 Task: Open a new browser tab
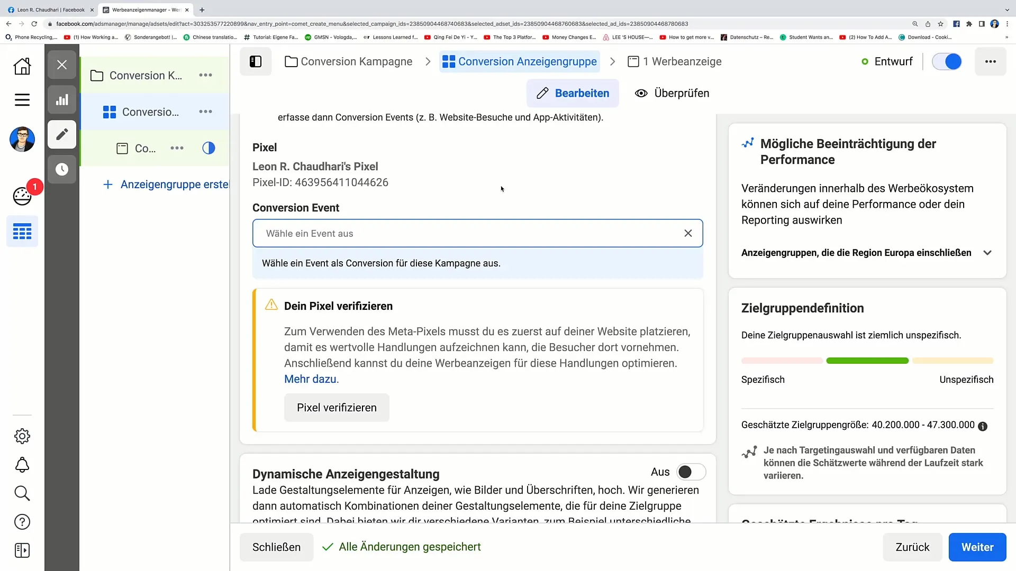[x=202, y=10]
